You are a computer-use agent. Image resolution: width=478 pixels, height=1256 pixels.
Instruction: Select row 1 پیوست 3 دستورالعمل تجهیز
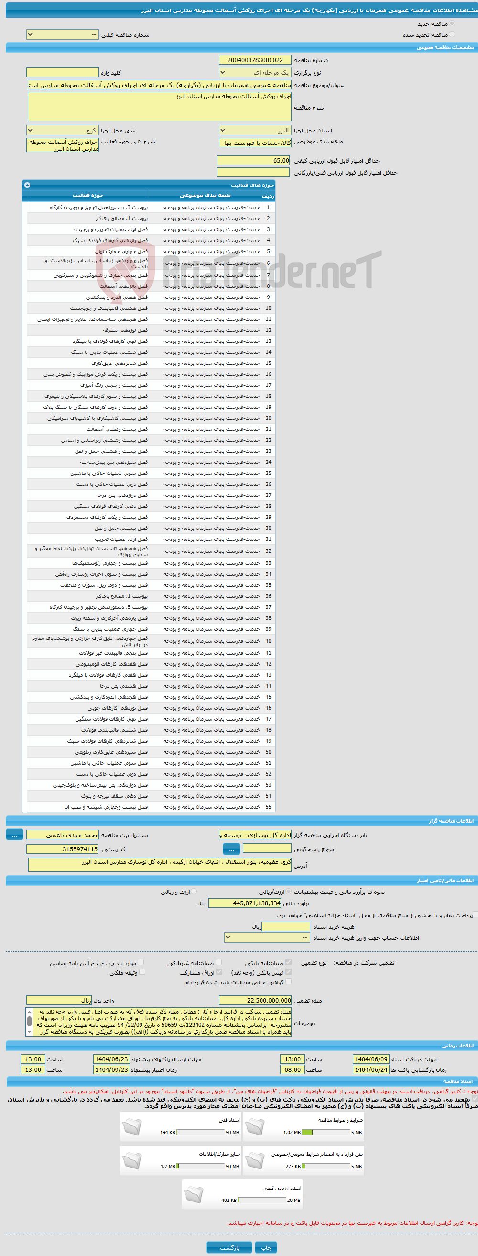click(151, 207)
